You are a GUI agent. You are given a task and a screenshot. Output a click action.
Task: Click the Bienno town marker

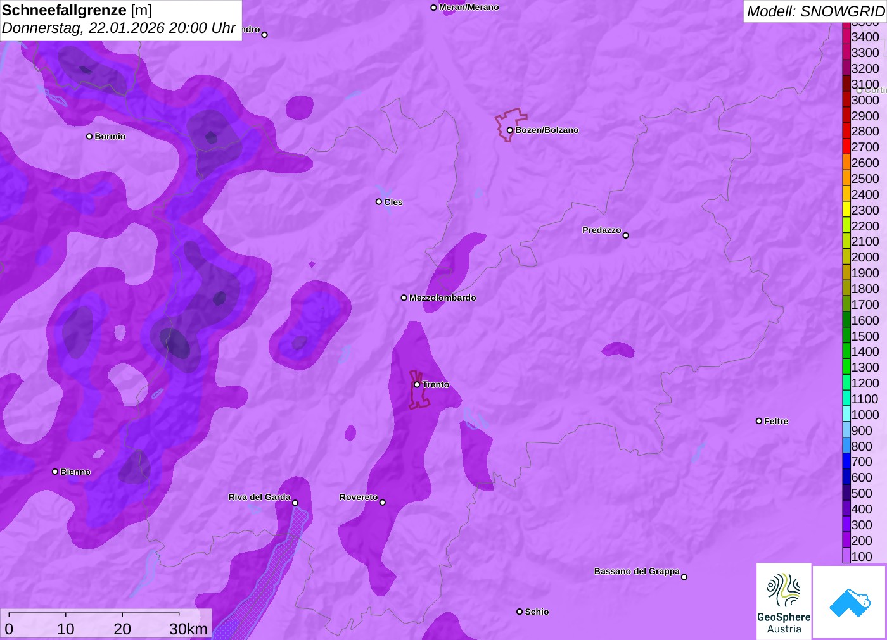(55, 472)
